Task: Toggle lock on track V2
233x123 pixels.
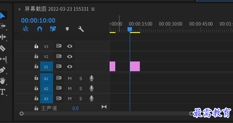Action: pyautogui.click(x=36, y=56)
